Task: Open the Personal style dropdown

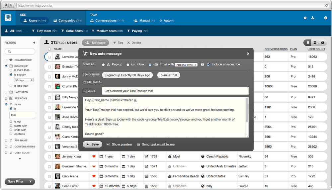Action: coord(186,65)
